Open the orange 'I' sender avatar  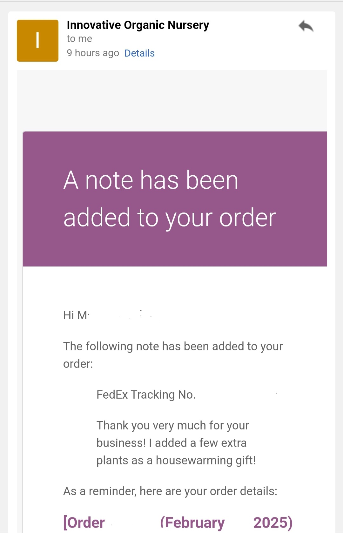pyautogui.click(x=37, y=41)
